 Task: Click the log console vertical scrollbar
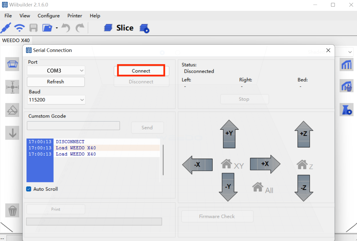pyautogui.click(x=163, y=160)
